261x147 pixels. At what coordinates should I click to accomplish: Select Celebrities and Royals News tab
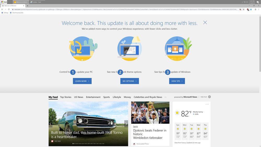click(148, 97)
